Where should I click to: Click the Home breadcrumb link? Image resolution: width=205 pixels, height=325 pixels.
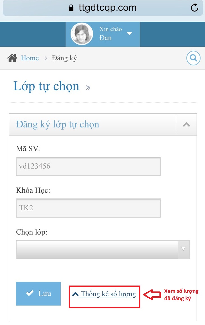30,58
